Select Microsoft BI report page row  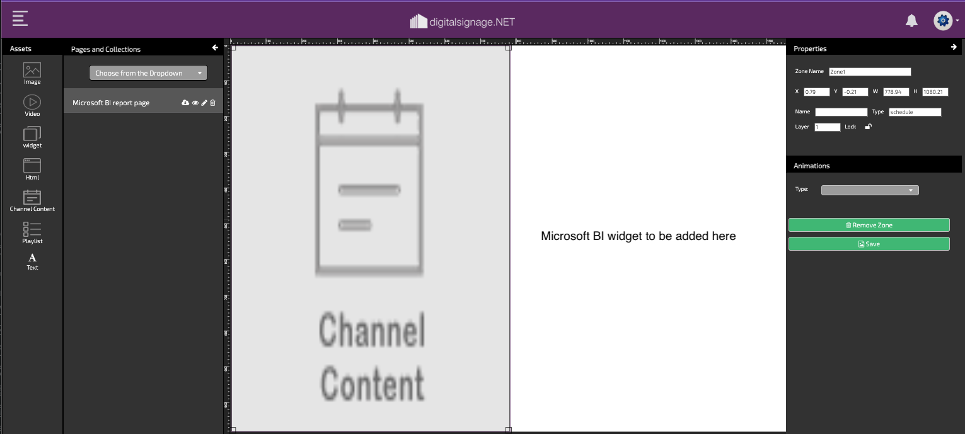click(143, 103)
